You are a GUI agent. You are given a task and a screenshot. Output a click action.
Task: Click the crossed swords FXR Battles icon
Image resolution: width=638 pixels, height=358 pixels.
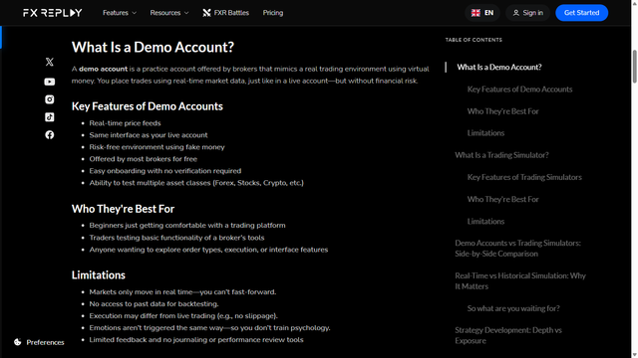(206, 13)
